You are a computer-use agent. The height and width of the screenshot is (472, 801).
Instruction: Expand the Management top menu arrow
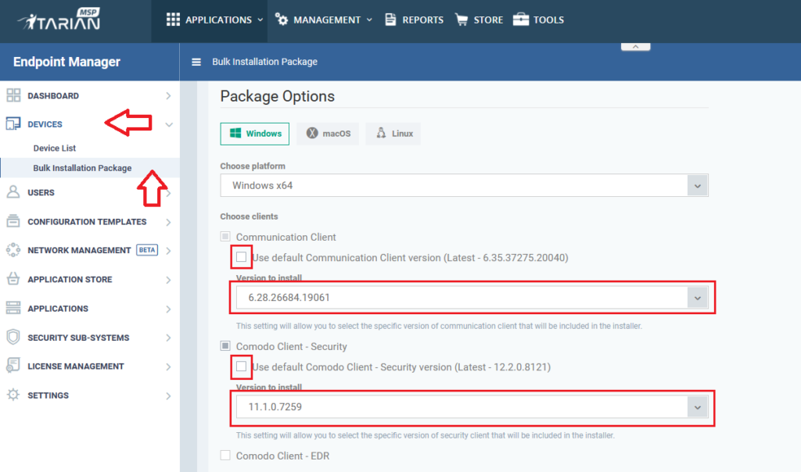pos(369,20)
